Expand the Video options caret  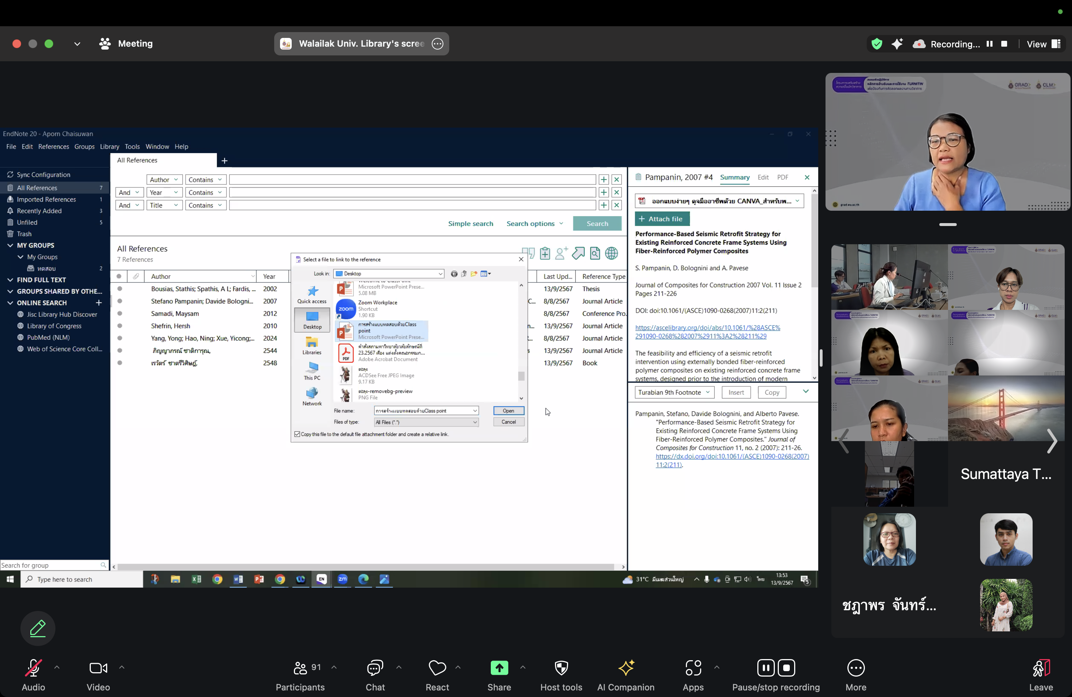pos(122,667)
